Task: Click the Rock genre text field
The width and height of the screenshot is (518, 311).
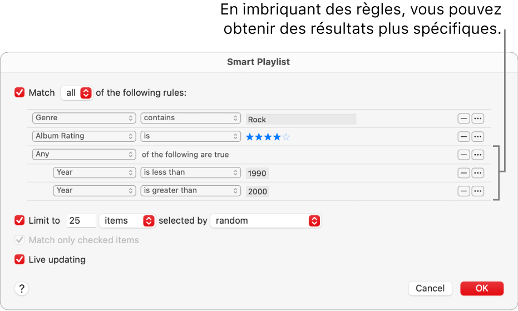Action: [x=300, y=119]
